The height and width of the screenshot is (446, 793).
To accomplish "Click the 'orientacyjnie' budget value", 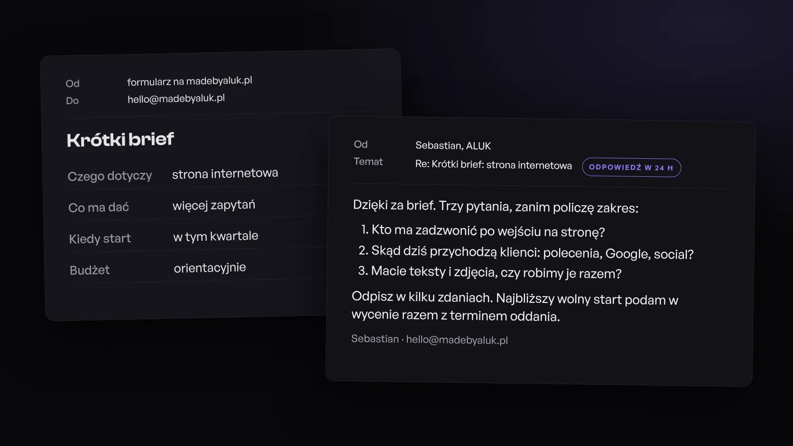I will point(210,268).
